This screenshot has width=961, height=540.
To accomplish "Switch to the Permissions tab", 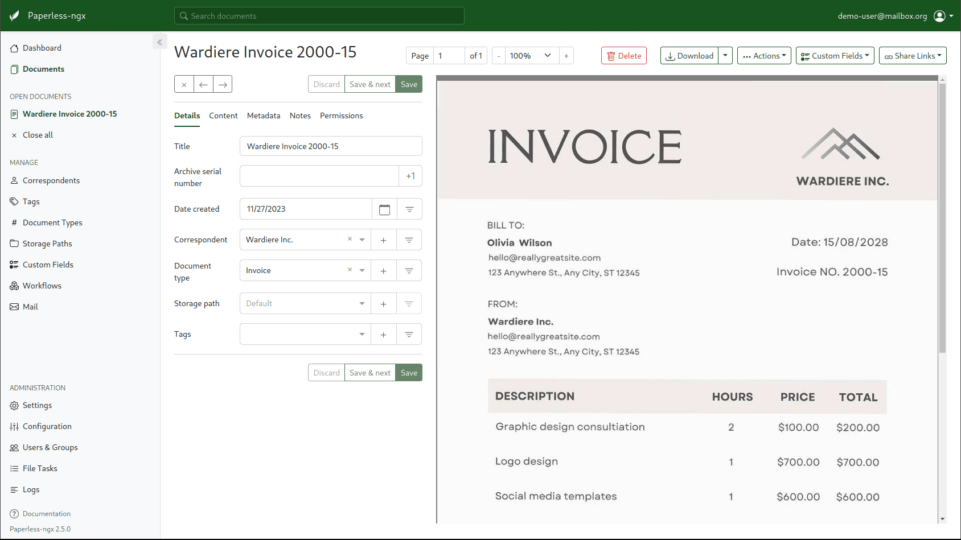I will click(x=341, y=116).
